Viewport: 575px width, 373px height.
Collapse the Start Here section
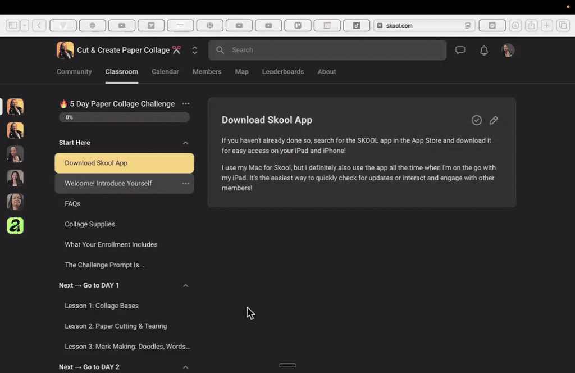point(185,143)
